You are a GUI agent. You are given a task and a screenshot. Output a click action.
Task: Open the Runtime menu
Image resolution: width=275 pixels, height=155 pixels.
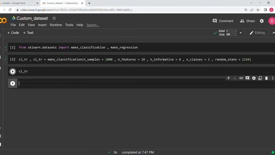(56, 25)
